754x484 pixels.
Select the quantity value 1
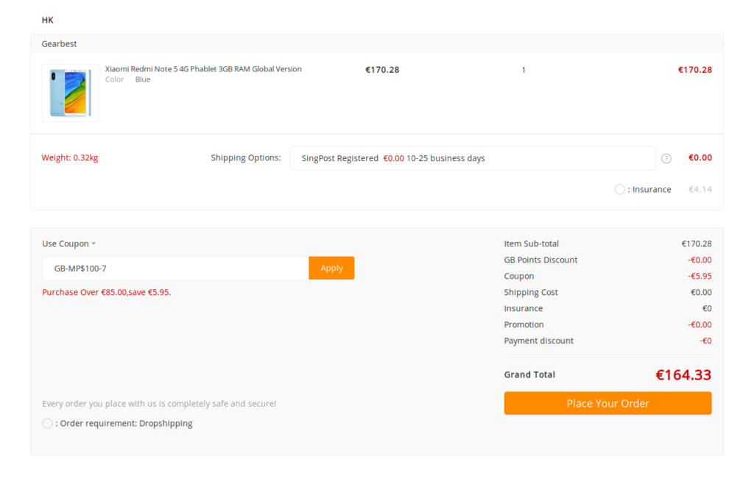[524, 70]
